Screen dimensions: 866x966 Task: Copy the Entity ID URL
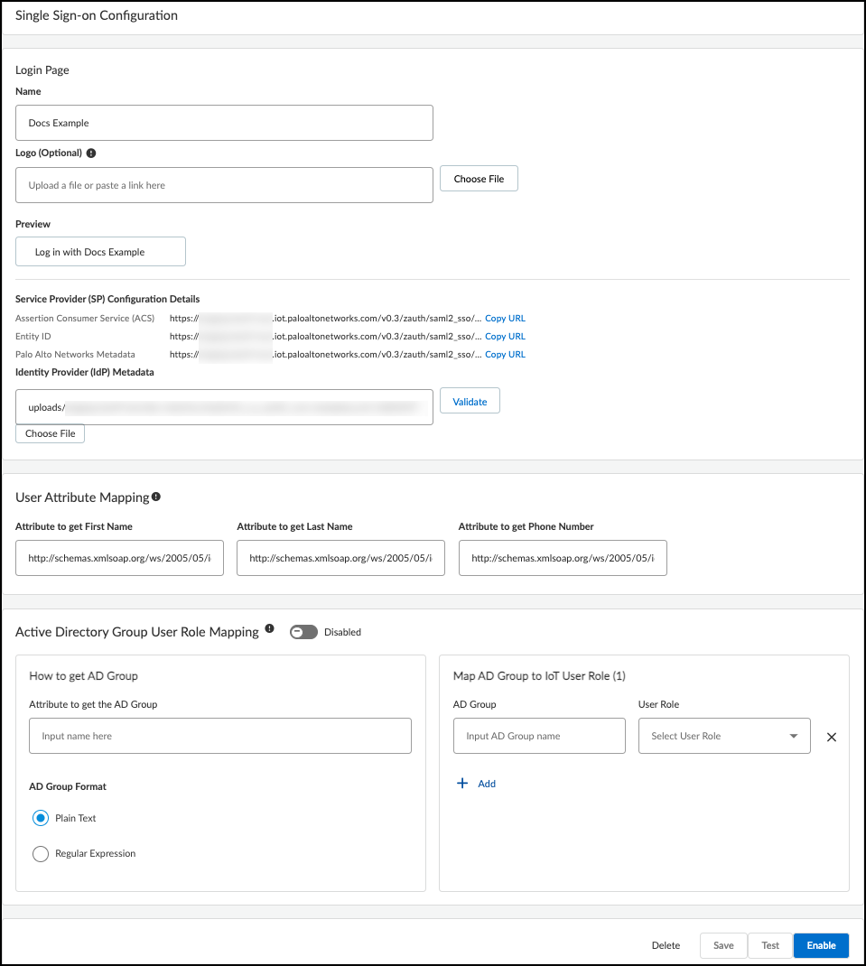coord(505,336)
